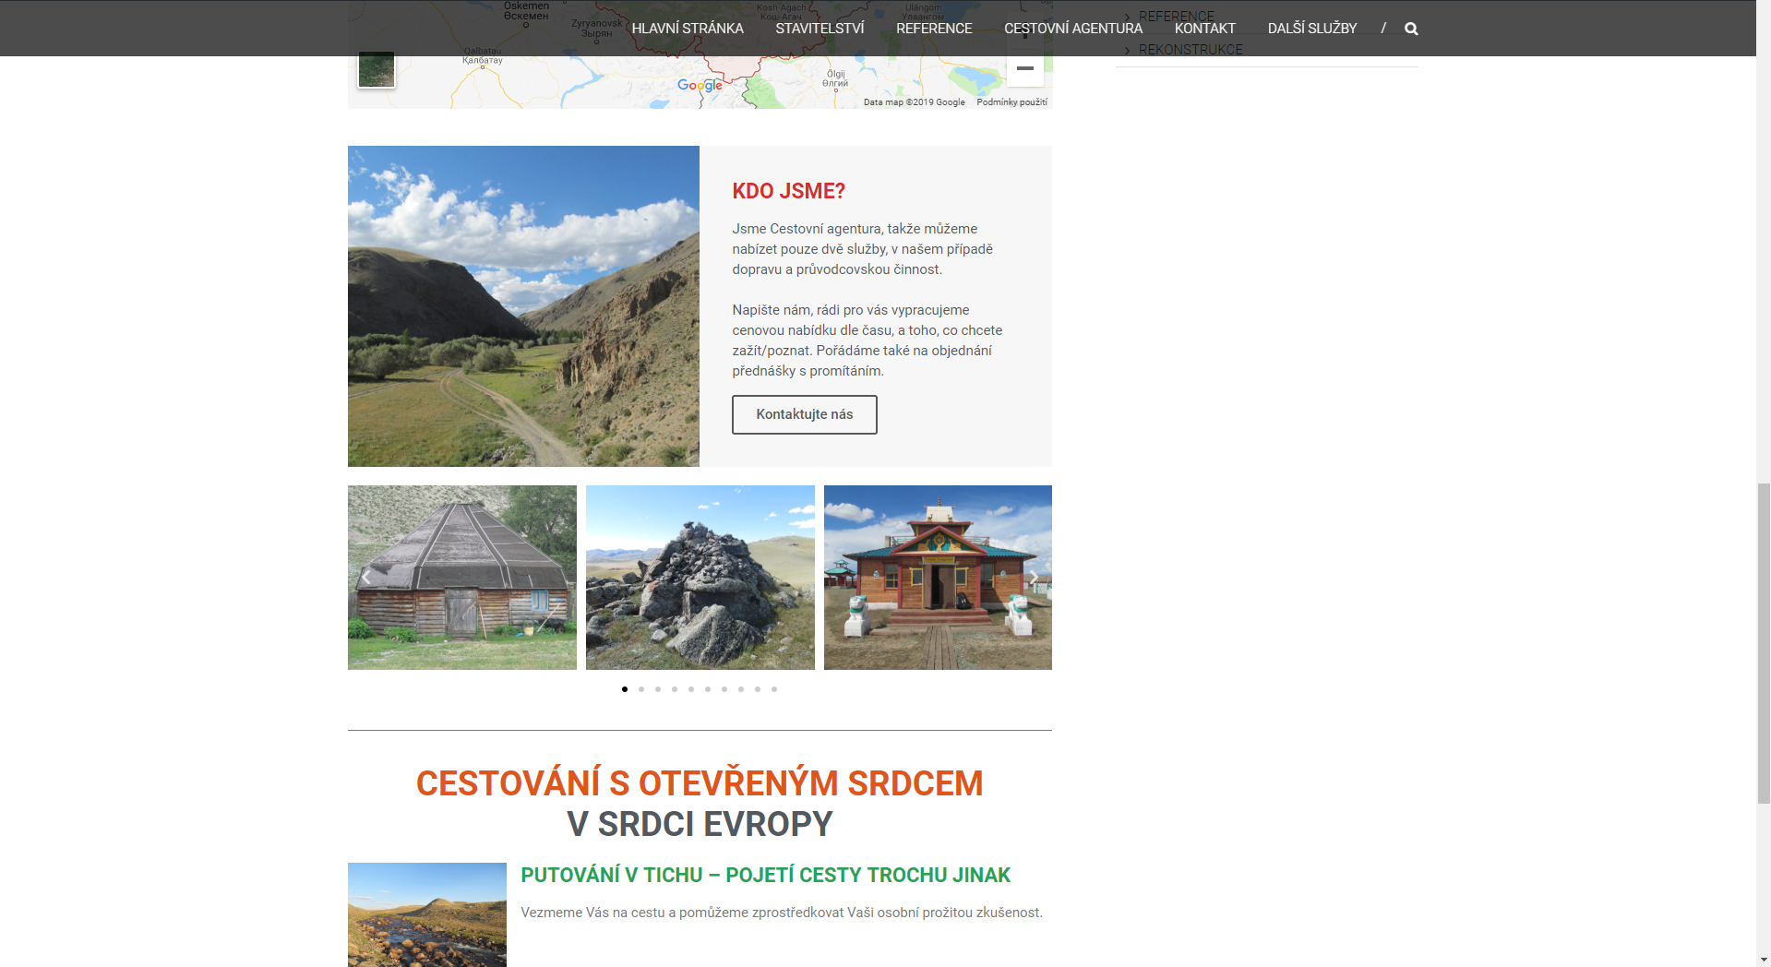
Task: Click the Kontaktujte nás button
Action: 805,414
